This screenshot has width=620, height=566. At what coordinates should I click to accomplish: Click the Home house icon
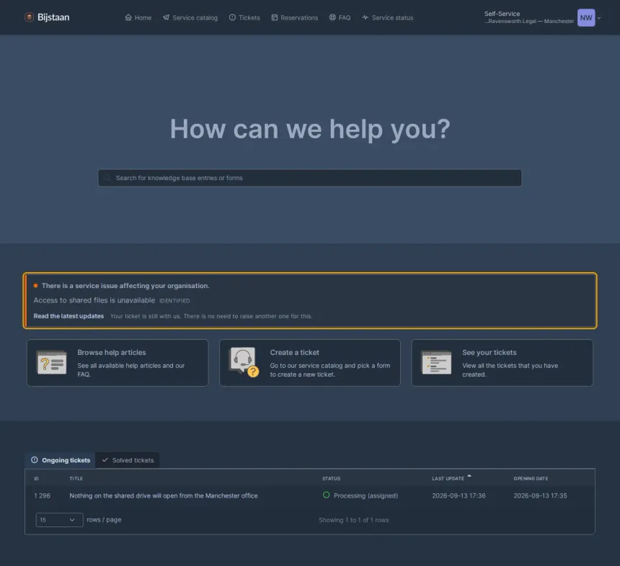click(128, 17)
